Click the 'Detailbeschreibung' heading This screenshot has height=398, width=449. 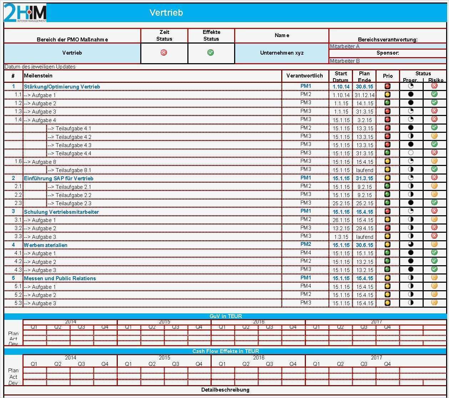click(x=225, y=390)
